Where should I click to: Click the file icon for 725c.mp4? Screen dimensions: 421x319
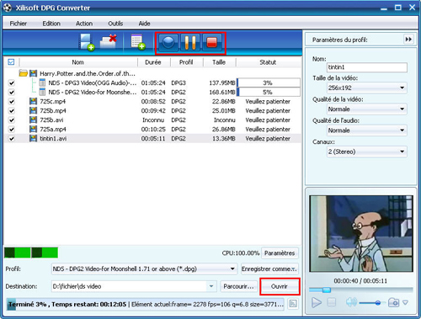tap(33, 101)
